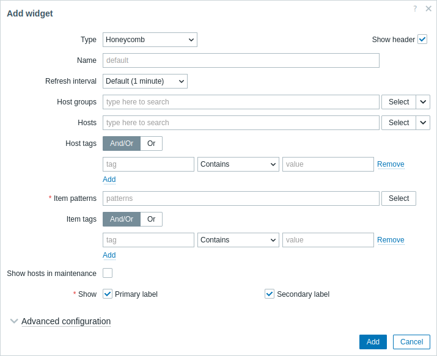The height and width of the screenshot is (356, 437).
Task: Click Select button for Item patterns
Action: pos(399,198)
